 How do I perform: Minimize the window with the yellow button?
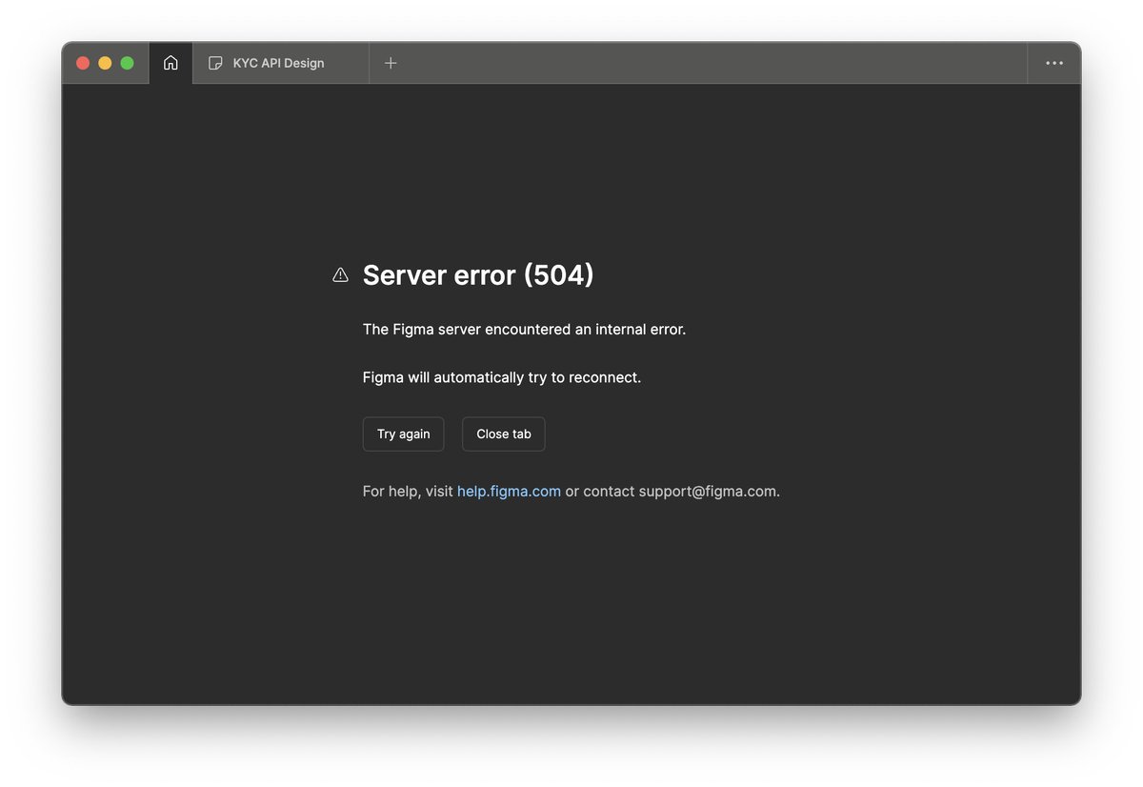click(x=105, y=63)
